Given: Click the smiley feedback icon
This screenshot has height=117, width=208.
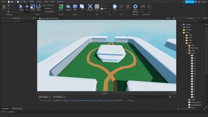Looking at the screenshot, I should pyautogui.click(x=196, y=2).
